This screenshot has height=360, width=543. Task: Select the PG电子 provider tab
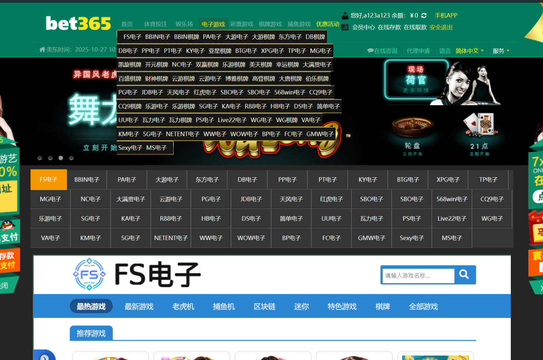click(x=211, y=199)
